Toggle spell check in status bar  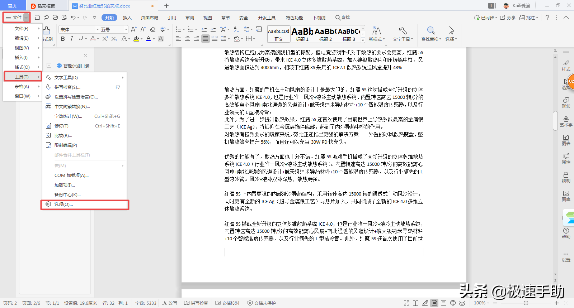pos(196,303)
